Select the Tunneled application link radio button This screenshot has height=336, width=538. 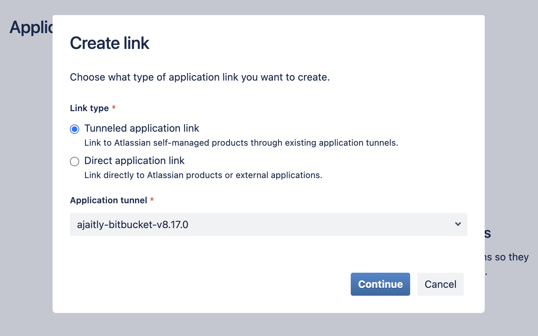75,129
